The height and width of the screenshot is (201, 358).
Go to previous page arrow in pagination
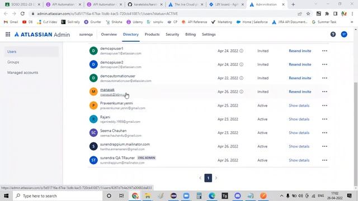pos(200,178)
